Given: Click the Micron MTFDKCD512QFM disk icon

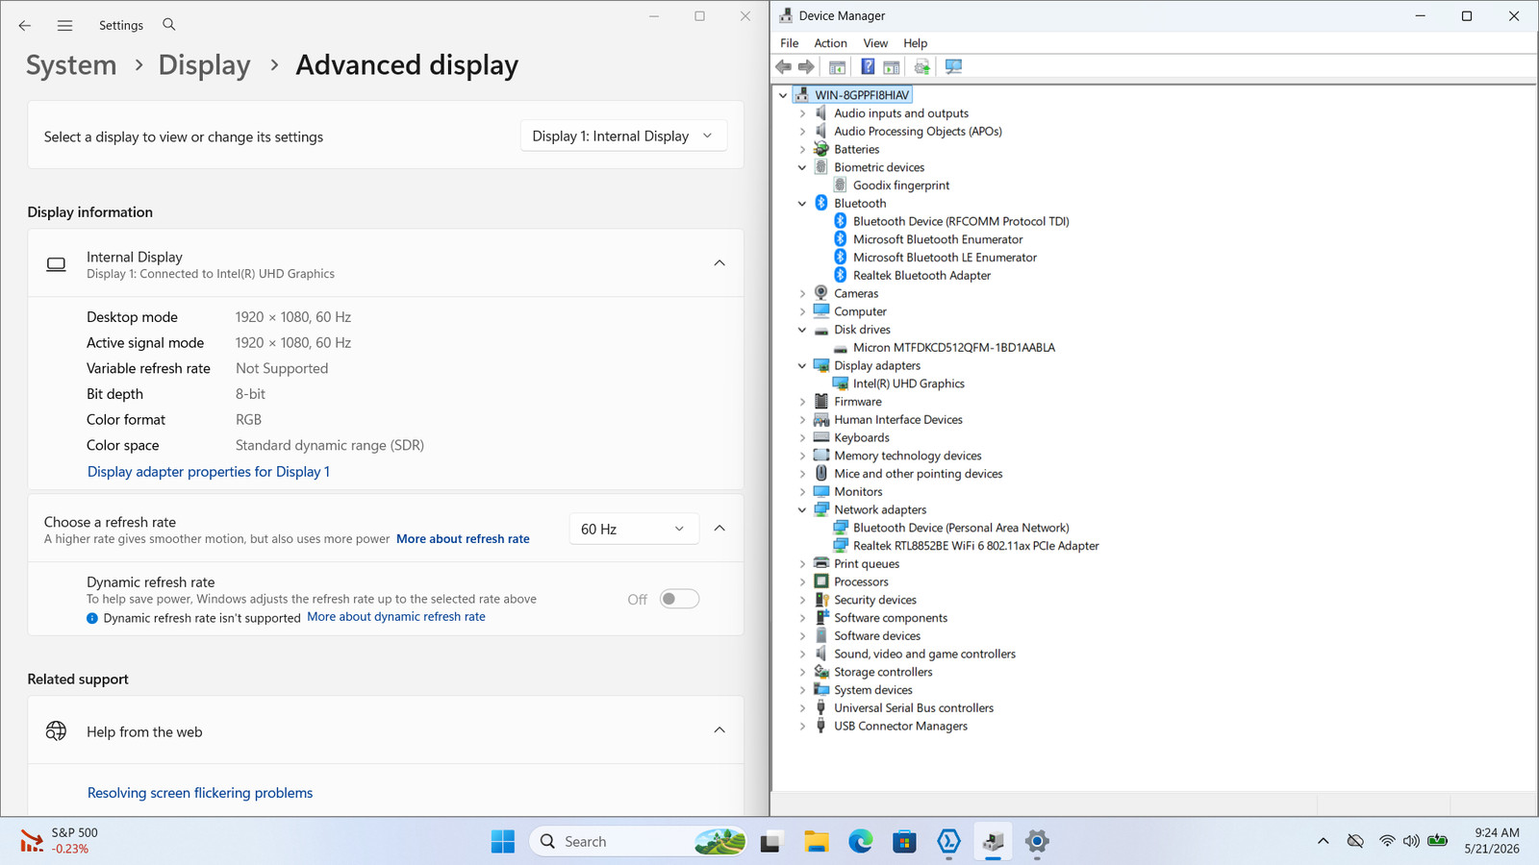Looking at the screenshot, I should pos(841,348).
